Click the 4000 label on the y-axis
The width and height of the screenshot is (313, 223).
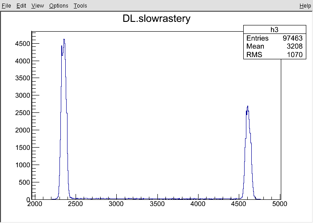[22, 61]
